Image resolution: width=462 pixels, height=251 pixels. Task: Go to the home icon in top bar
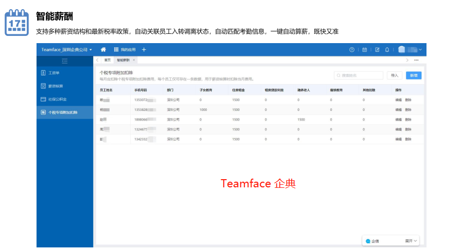[x=103, y=50]
